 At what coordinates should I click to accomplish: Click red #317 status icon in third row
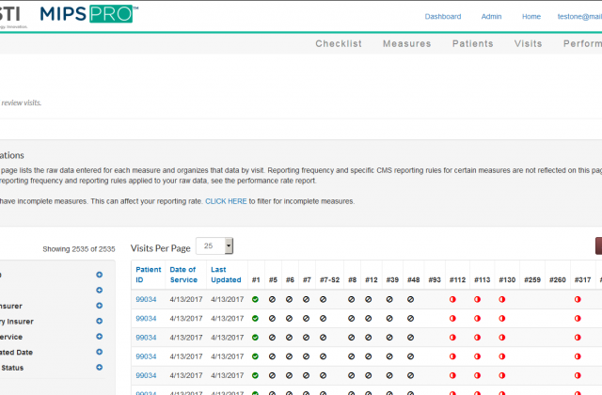(578, 337)
